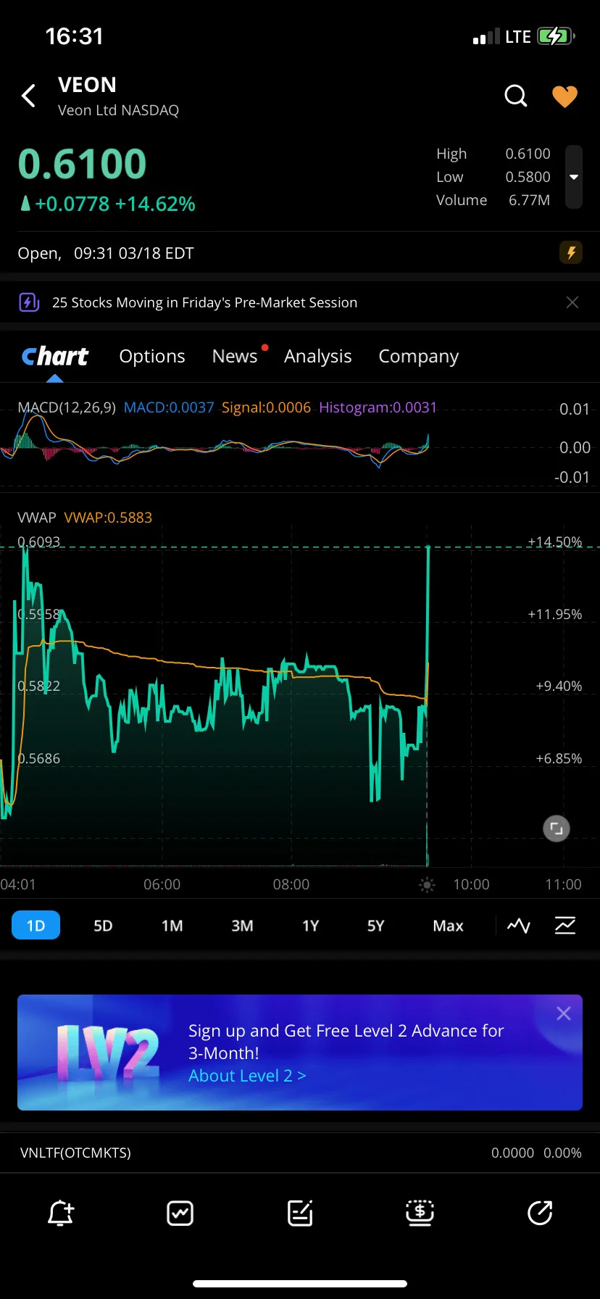Tap the sun market-open marker on time axis
The width and height of the screenshot is (600, 1299).
[428, 884]
